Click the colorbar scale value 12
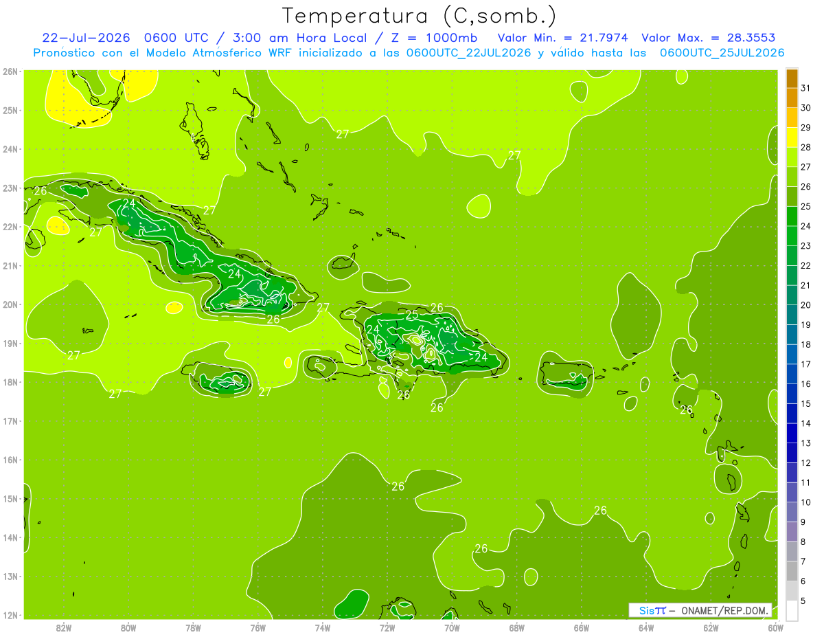This screenshot has width=824, height=637. tap(806, 462)
